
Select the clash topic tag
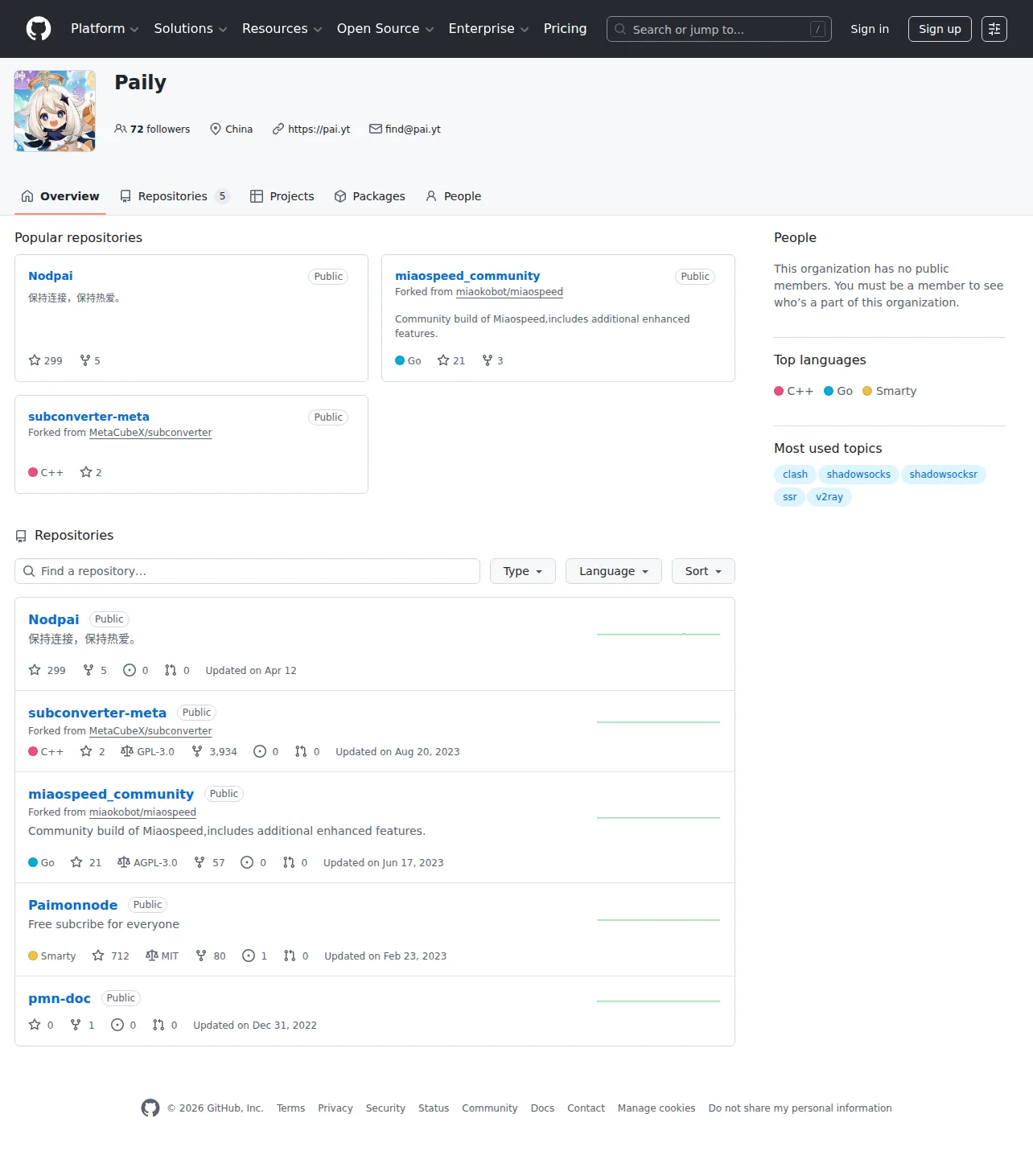[795, 475]
